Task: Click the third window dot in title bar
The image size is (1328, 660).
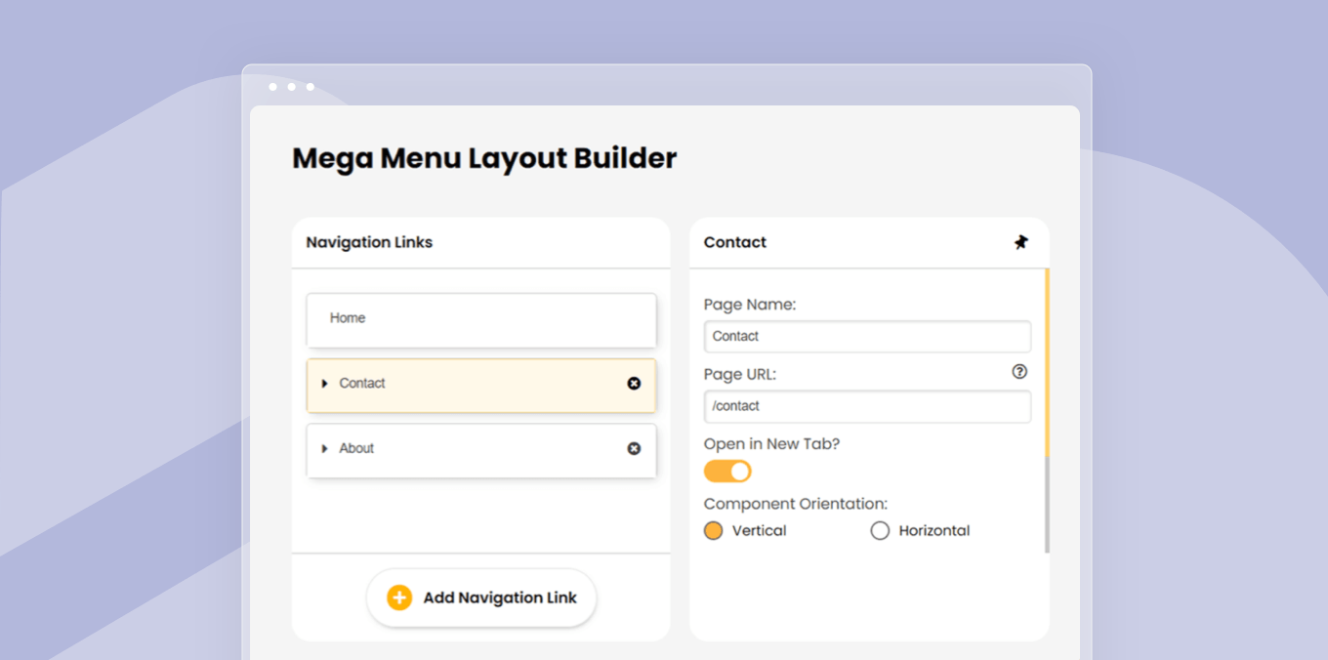Action: [x=310, y=87]
